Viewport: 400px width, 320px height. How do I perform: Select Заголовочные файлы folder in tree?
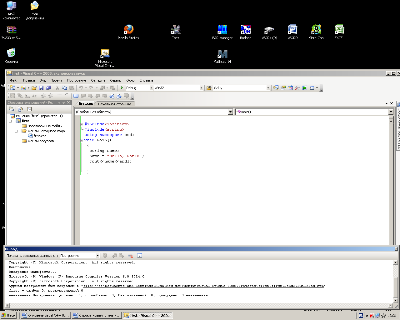coord(42,126)
